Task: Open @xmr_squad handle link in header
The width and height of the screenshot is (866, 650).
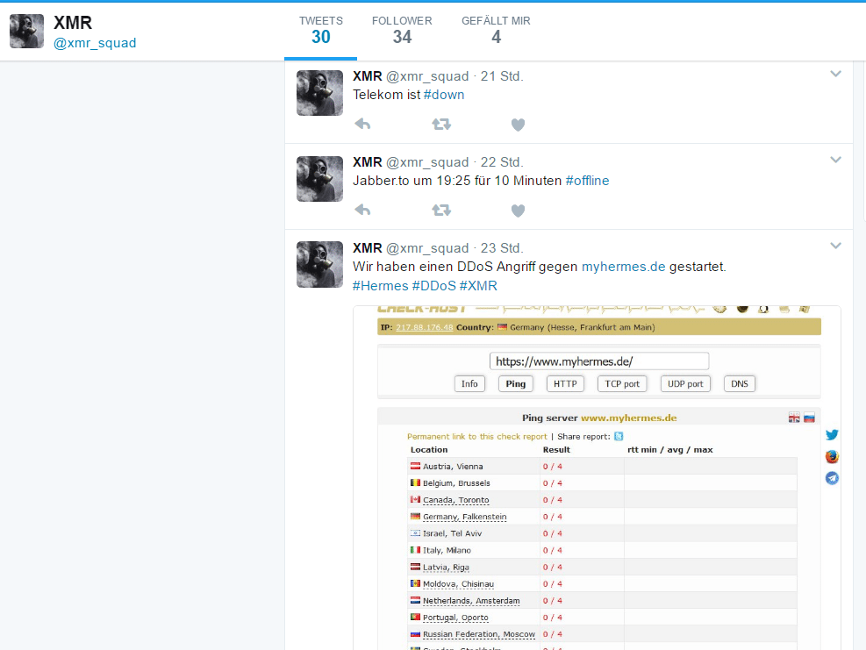Action: tap(95, 43)
